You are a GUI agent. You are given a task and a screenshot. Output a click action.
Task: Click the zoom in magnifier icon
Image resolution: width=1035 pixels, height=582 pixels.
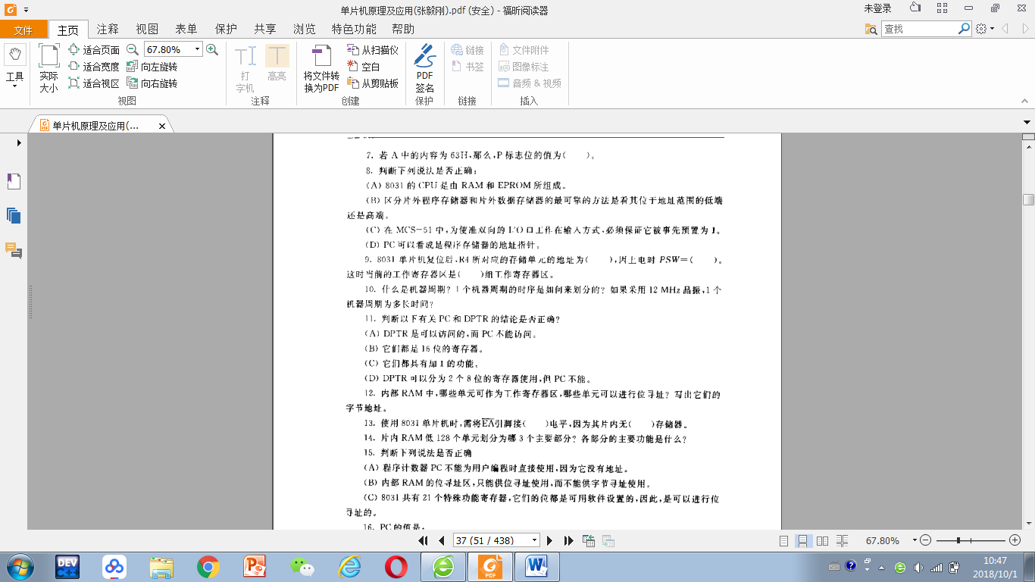tap(212, 49)
